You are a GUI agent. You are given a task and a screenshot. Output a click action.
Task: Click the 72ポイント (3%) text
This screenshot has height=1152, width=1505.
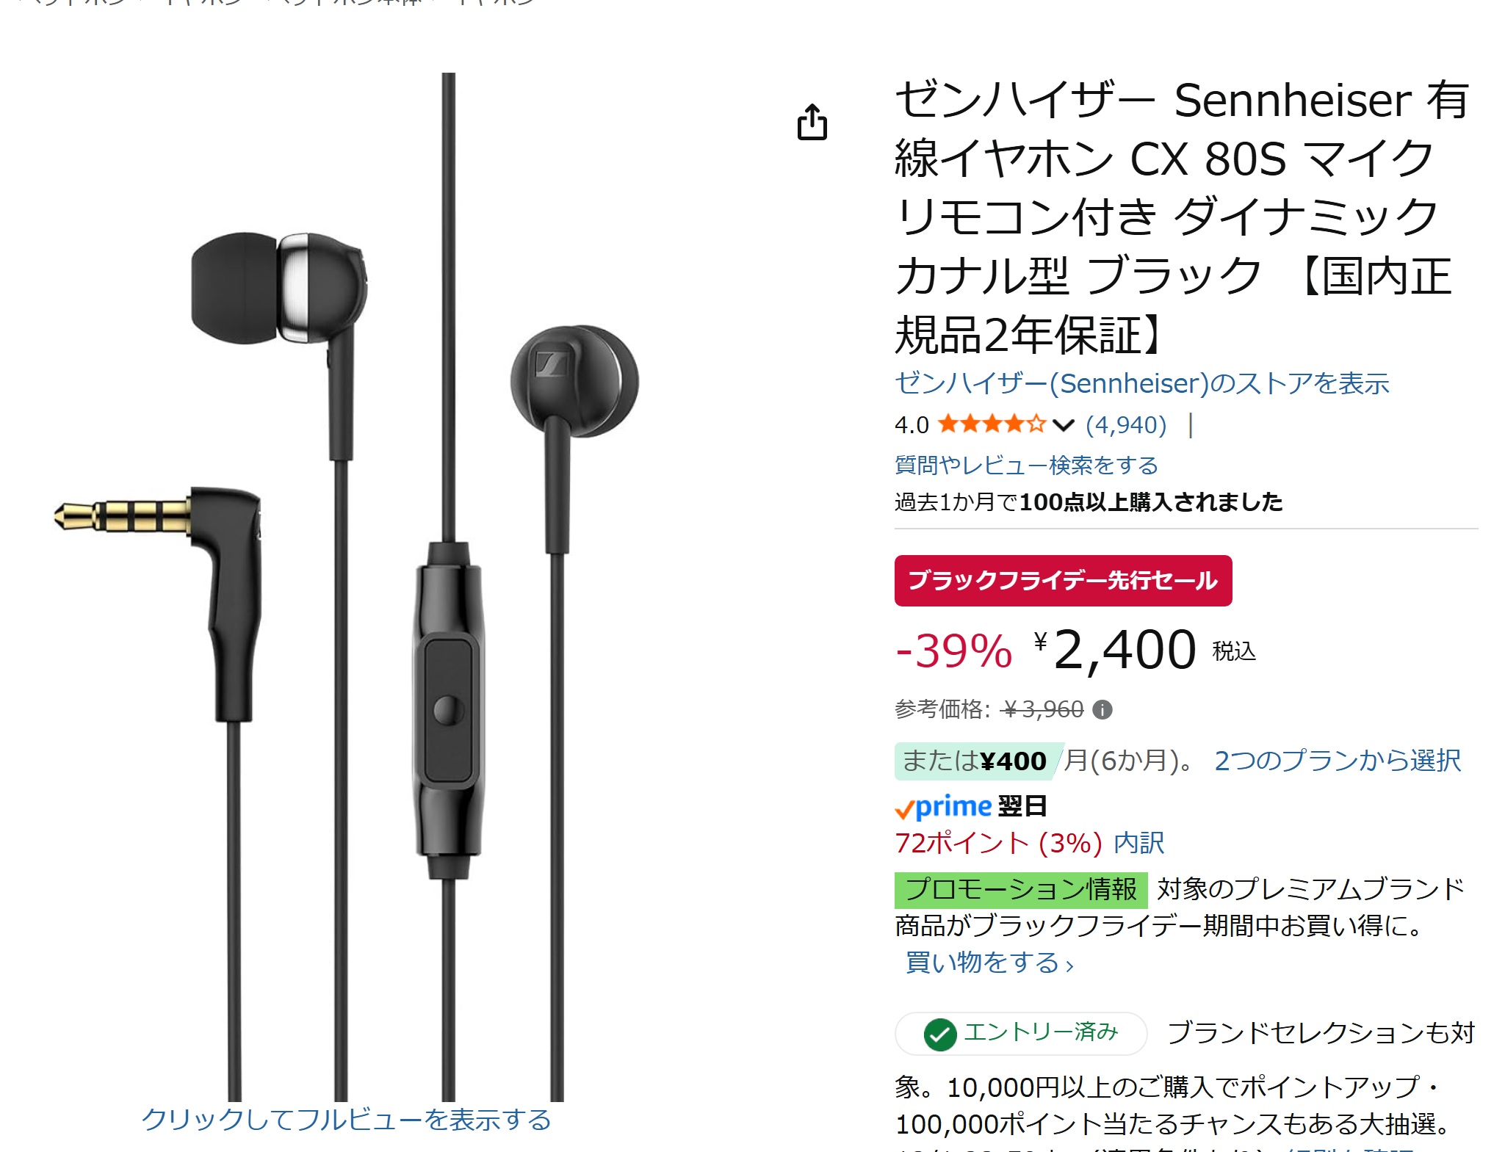[x=998, y=843]
